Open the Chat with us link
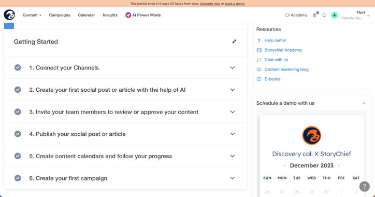375x197 pixels. [276, 60]
